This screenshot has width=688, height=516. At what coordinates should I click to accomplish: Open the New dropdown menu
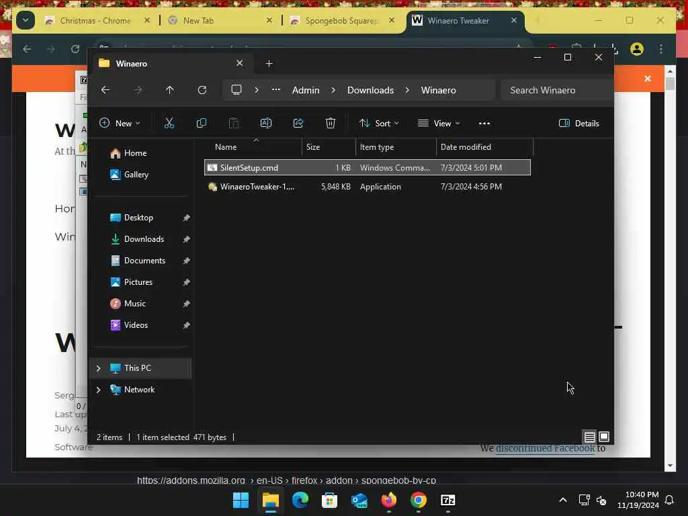pos(120,124)
